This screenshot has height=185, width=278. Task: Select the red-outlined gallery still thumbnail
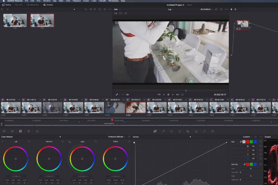click(x=42, y=20)
